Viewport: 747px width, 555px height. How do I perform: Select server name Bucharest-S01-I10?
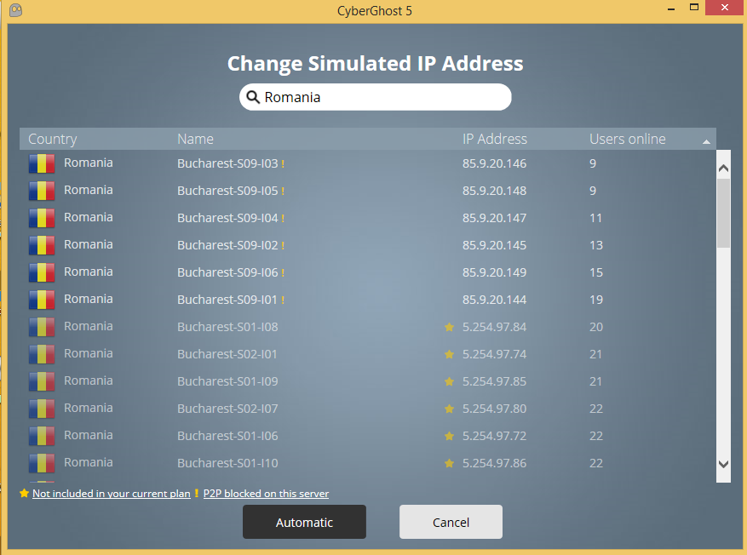coord(227,463)
